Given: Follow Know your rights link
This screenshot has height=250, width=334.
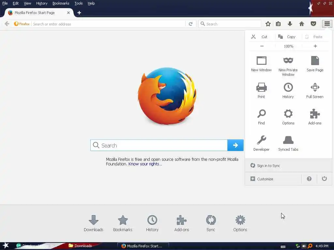Looking at the screenshot, I should [145, 164].
